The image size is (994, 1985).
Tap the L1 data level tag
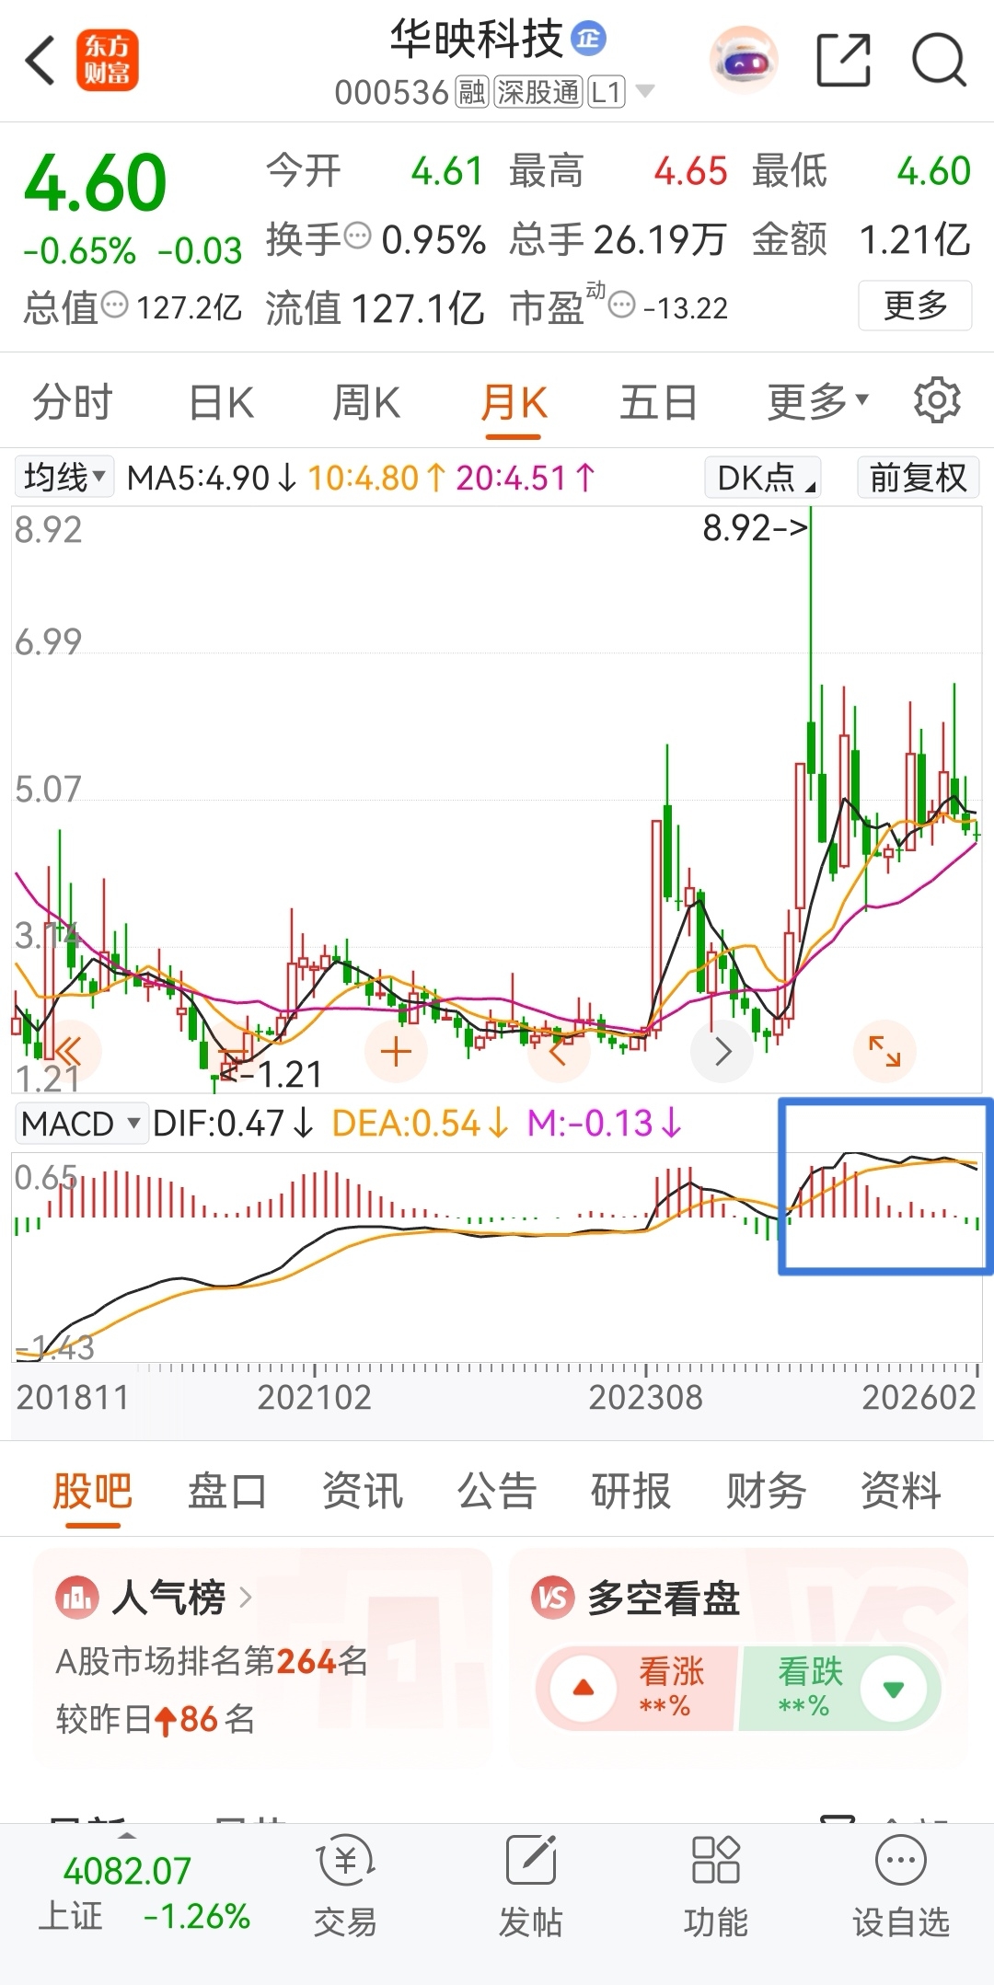pyautogui.click(x=607, y=92)
